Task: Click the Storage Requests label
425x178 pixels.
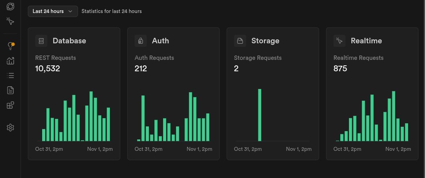Action: (258, 58)
